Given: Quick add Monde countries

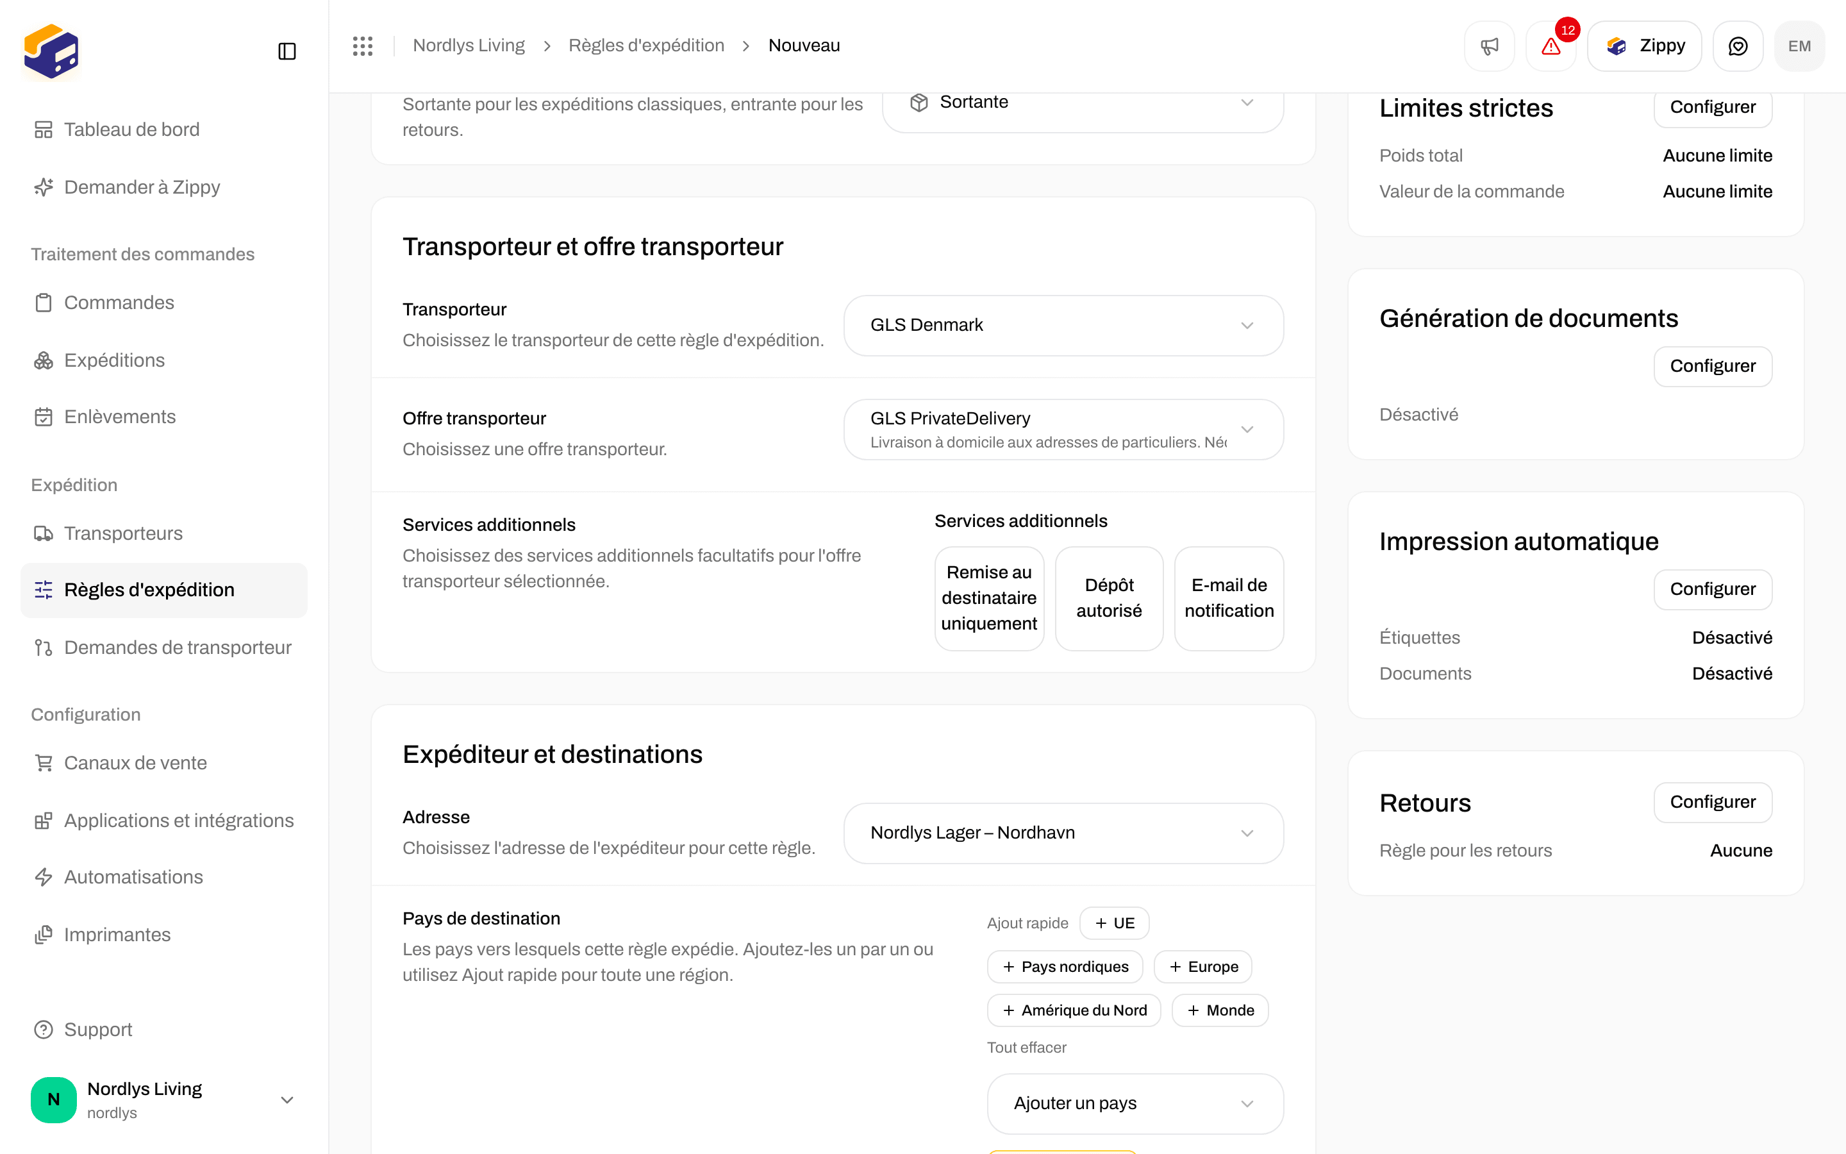Looking at the screenshot, I should click(1220, 1010).
